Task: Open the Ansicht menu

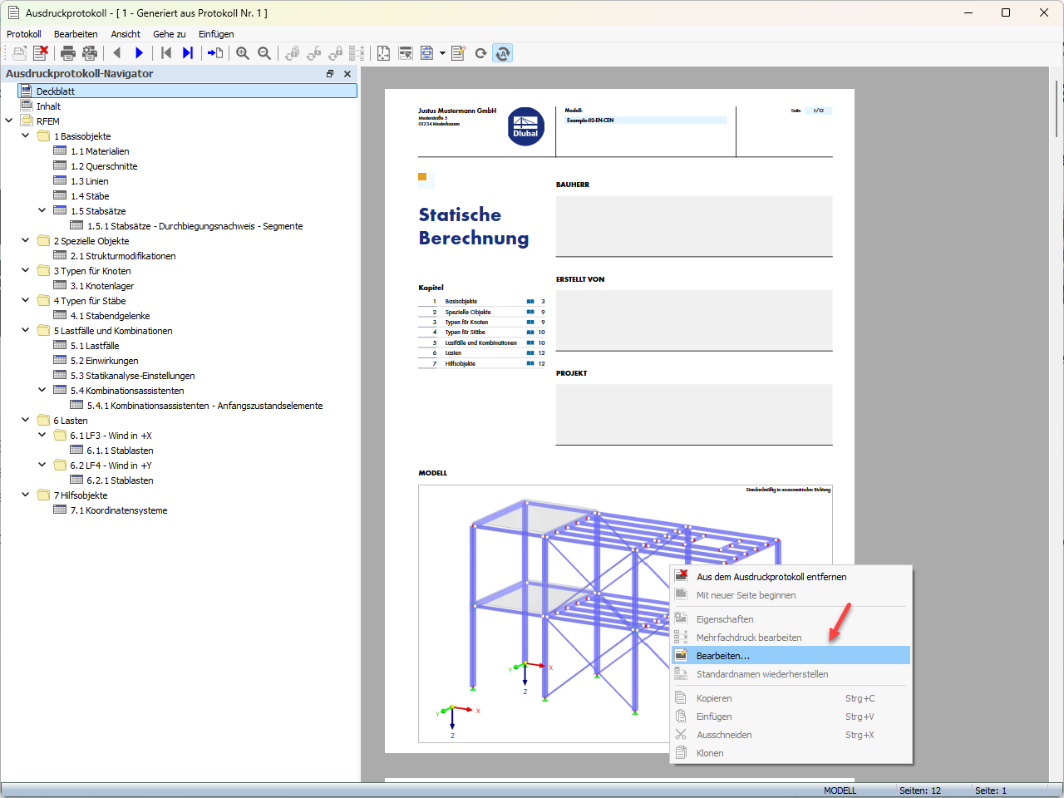Action: [x=126, y=34]
